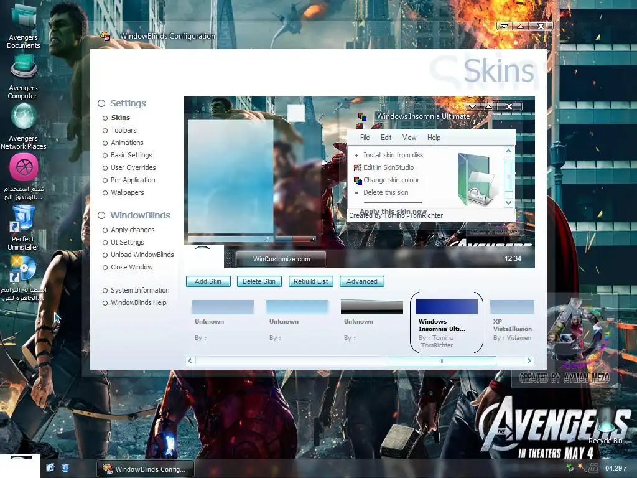The image size is (637, 478).
Task: Open Perfect Uninstaller desktop shortcut
Action: [22, 218]
